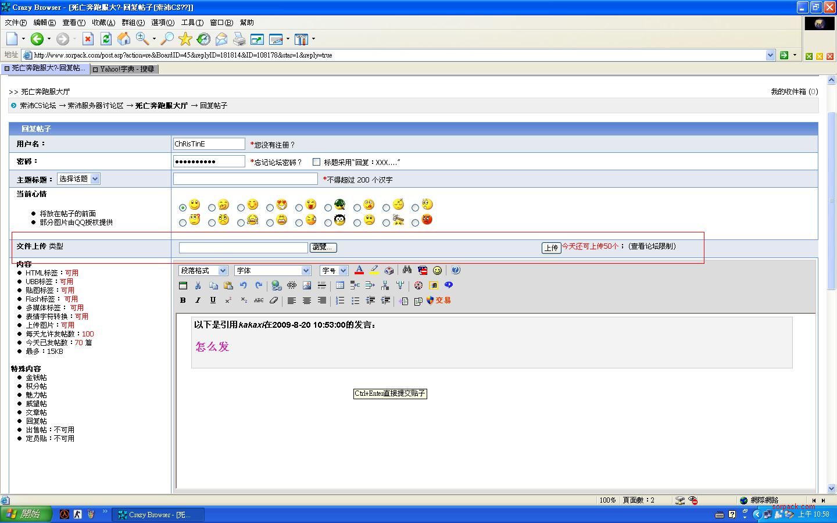Switch to the Yahoo!字典 tab
Viewport: 837px width, 523px height.
126,69
